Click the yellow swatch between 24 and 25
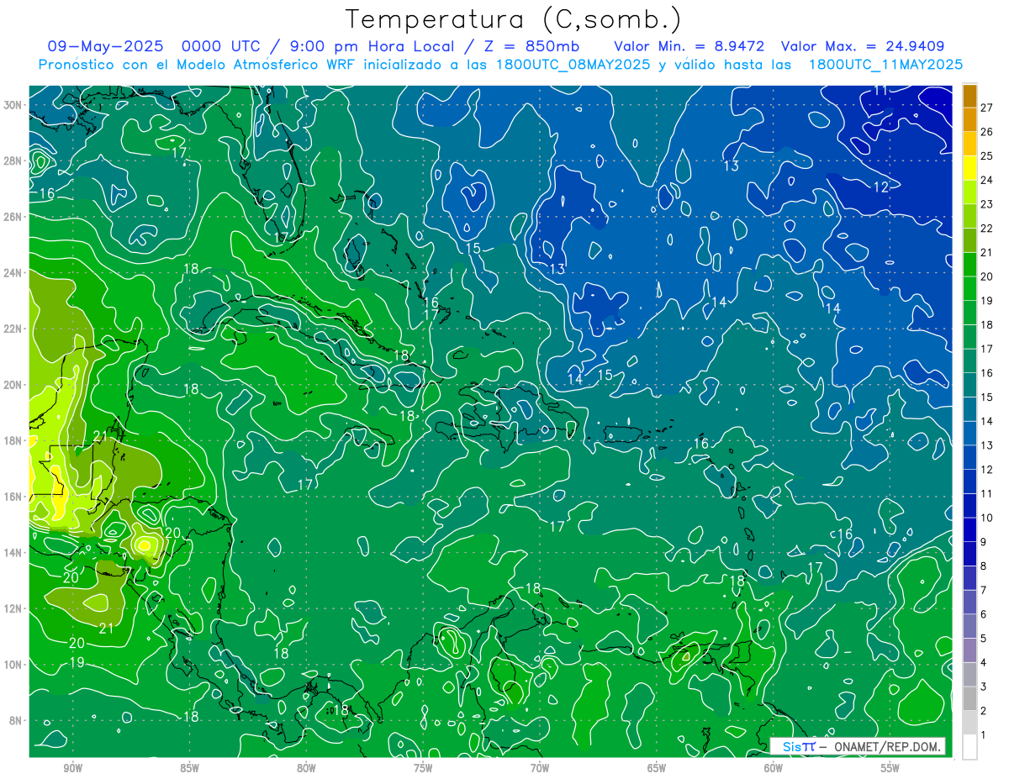This screenshot has height=779, width=1009. coord(969,168)
